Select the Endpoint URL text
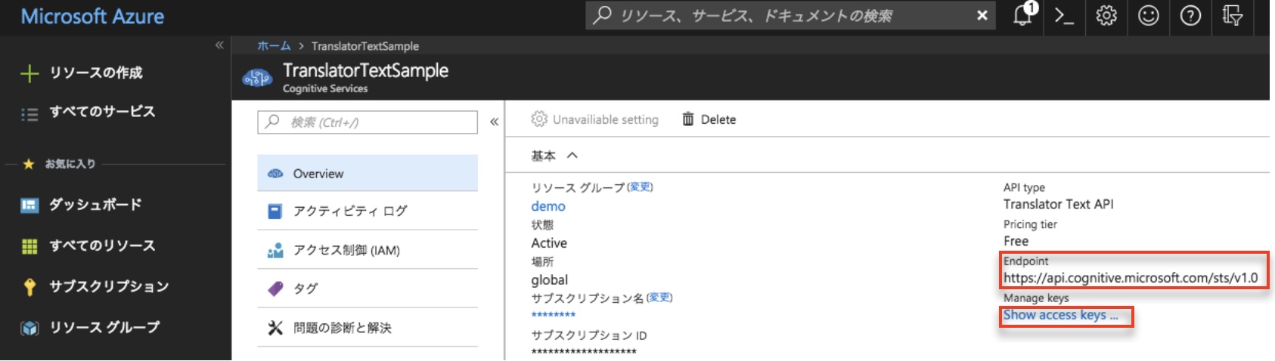Image resolution: width=1275 pixels, height=361 pixels. pyautogui.click(x=1131, y=278)
